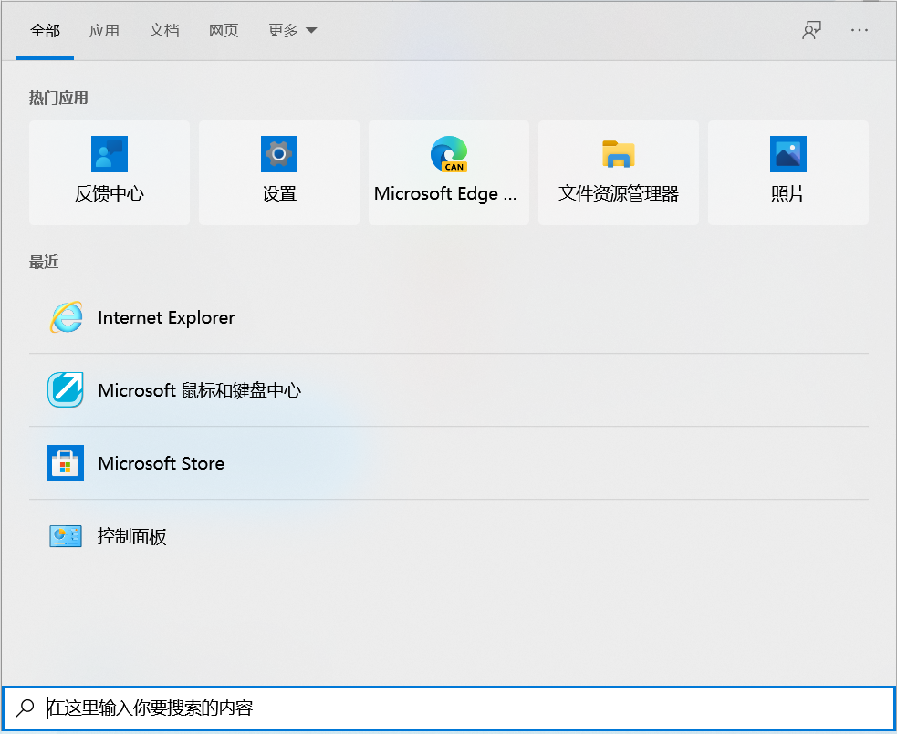Open the 照片 app tile
Viewport: 897px width, 734px height.
coord(788,172)
